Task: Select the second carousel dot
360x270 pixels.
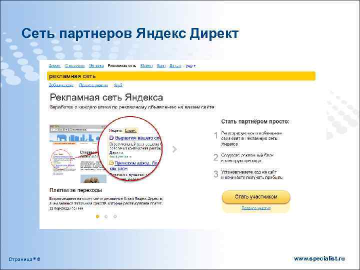Action: [106, 216]
